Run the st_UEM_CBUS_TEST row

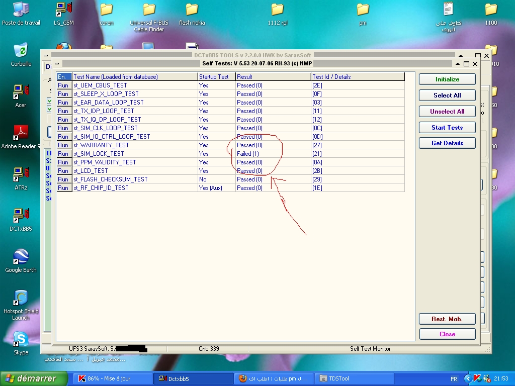click(x=64, y=85)
